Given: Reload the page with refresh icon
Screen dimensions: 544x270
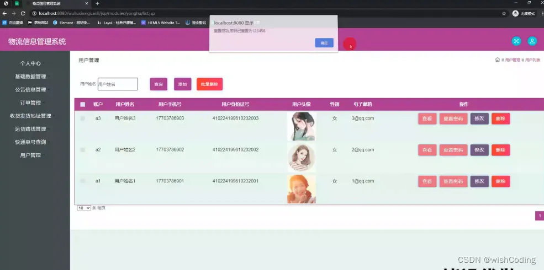Looking at the screenshot, I should pyautogui.click(x=23, y=13).
